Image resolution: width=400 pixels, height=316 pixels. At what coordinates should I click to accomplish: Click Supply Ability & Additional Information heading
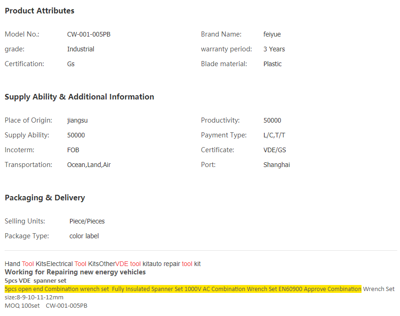tap(79, 97)
